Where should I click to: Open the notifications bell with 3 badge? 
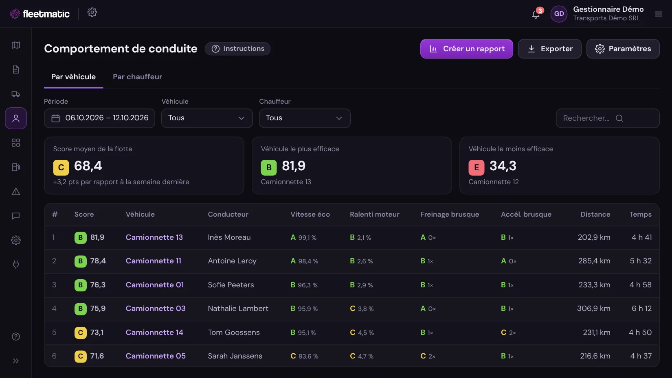point(536,14)
